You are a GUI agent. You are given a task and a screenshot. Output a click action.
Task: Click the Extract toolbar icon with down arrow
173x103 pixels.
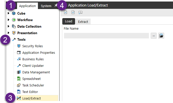[x=73, y=12]
